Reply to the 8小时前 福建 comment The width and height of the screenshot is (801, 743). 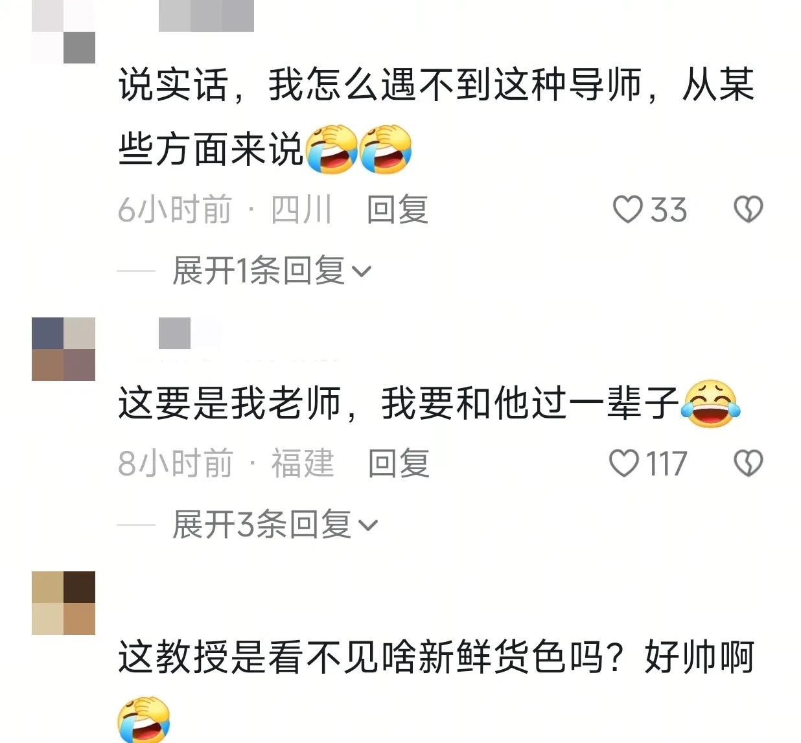pyautogui.click(x=399, y=464)
